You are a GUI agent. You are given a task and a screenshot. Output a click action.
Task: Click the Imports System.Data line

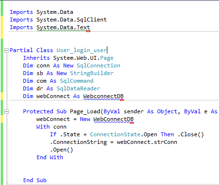(x=41, y=12)
